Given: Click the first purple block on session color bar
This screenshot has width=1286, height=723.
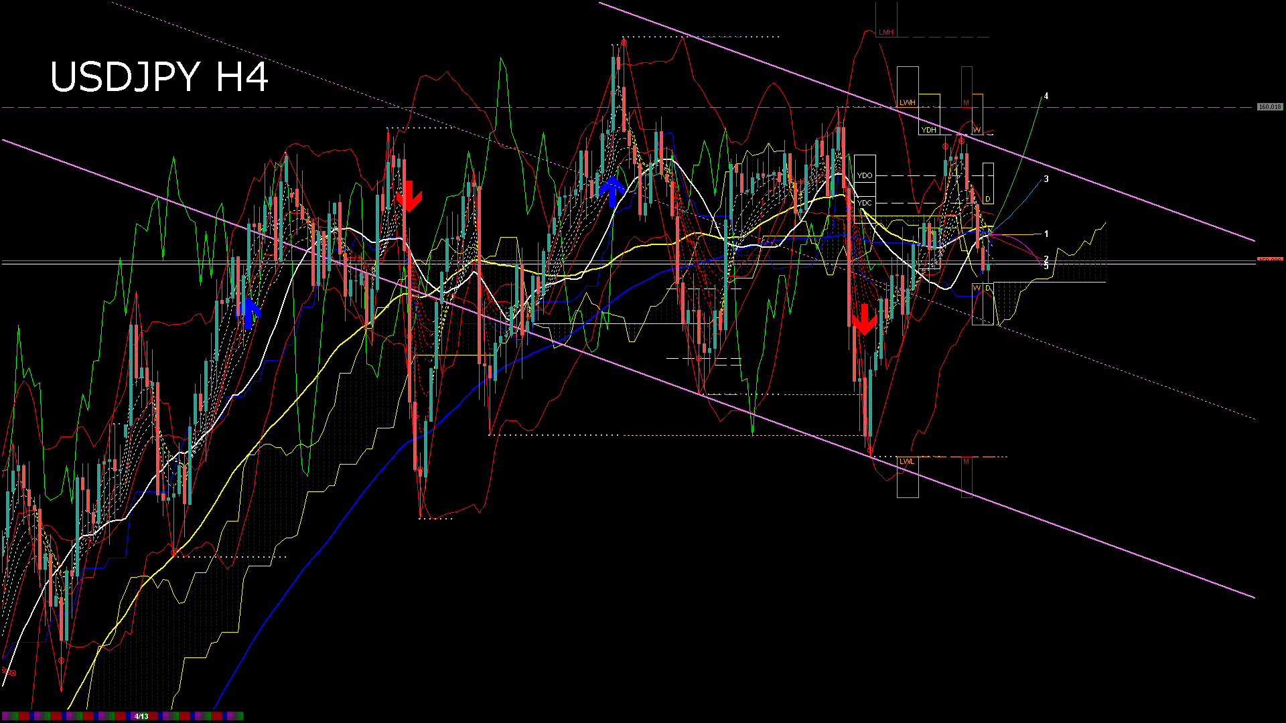Looking at the screenshot, I should click(x=5, y=716).
